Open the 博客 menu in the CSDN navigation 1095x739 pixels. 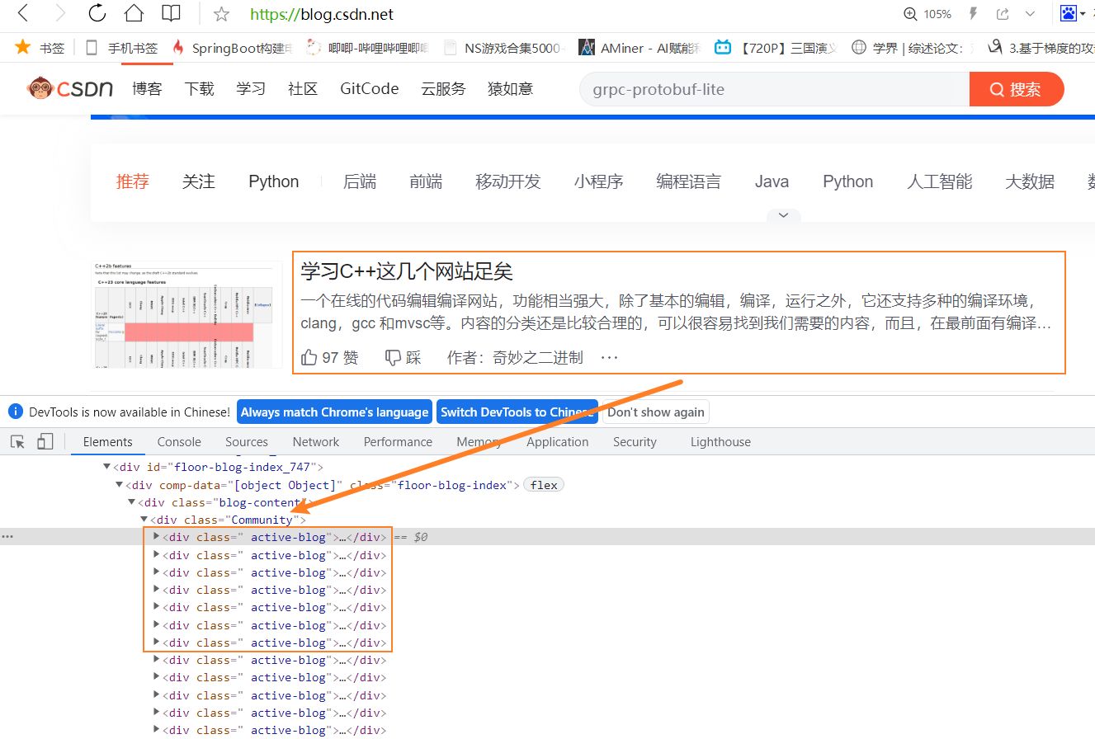point(147,89)
